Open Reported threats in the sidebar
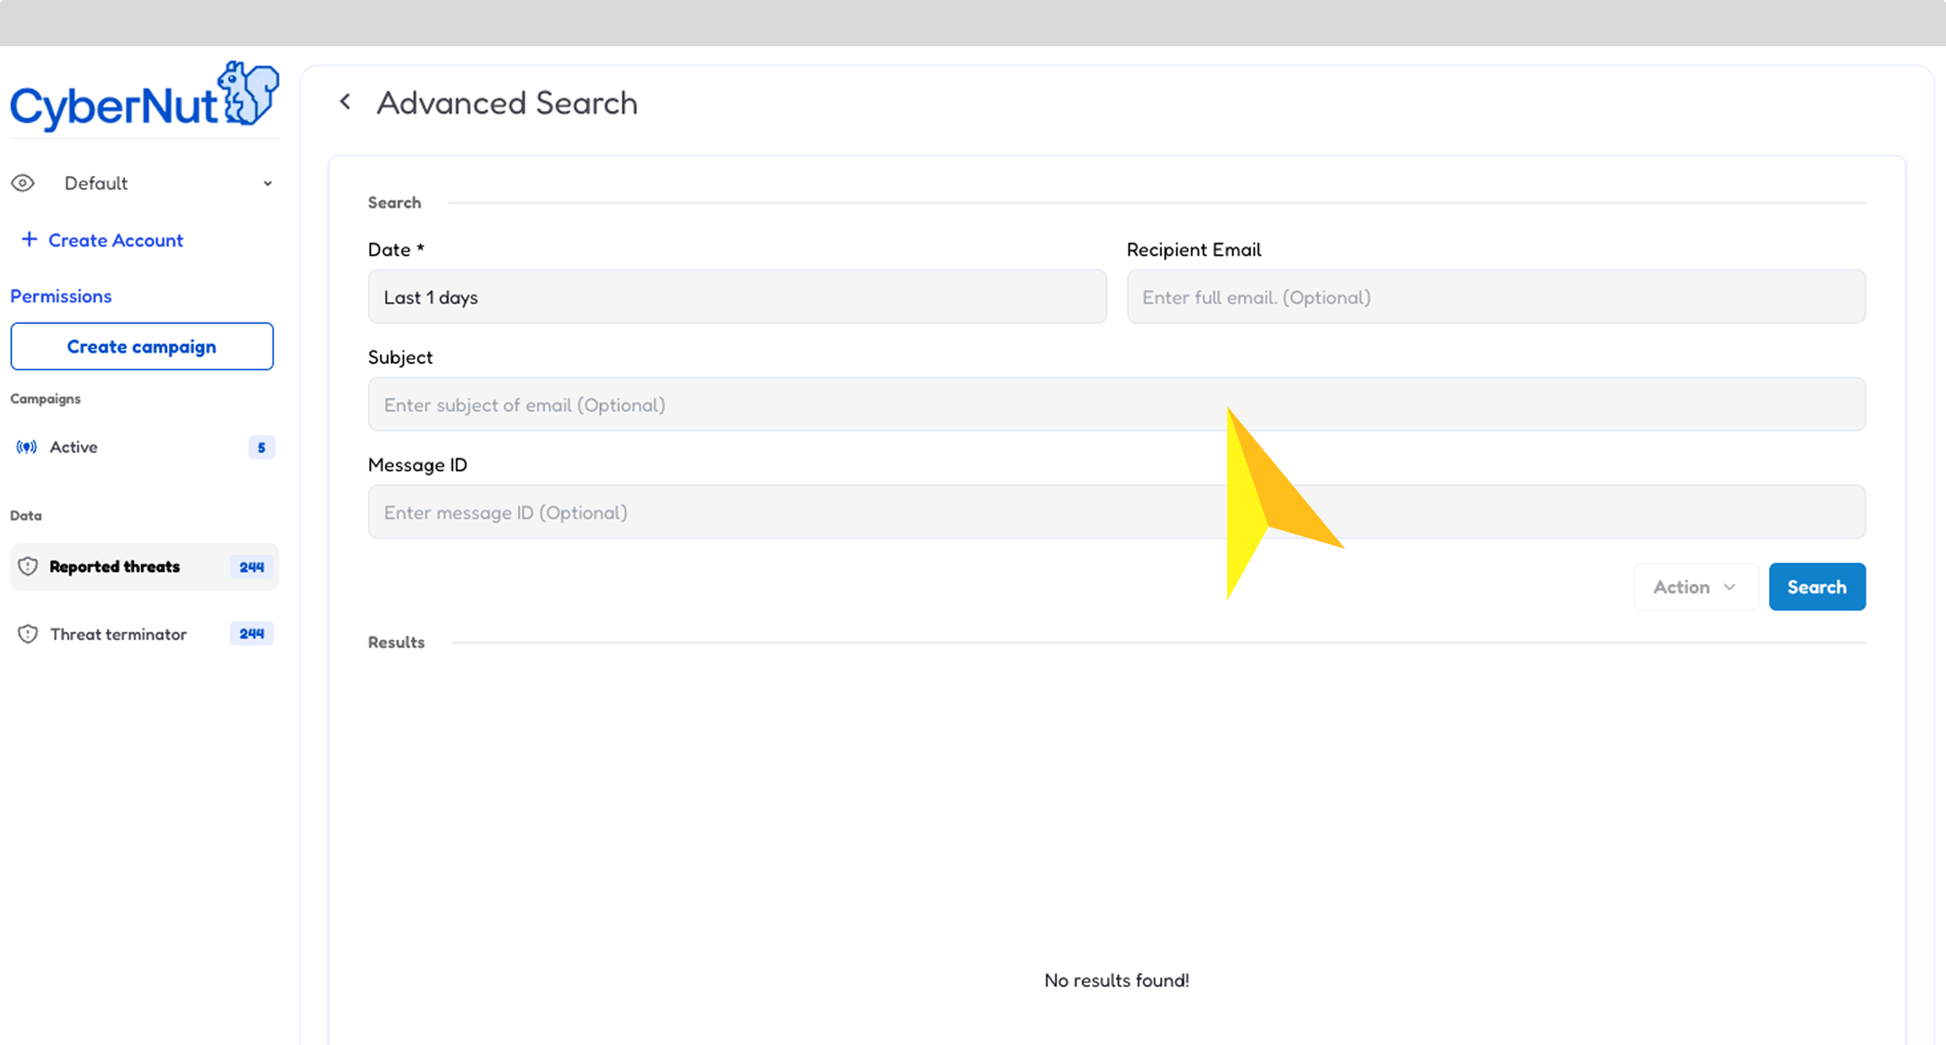 click(115, 566)
